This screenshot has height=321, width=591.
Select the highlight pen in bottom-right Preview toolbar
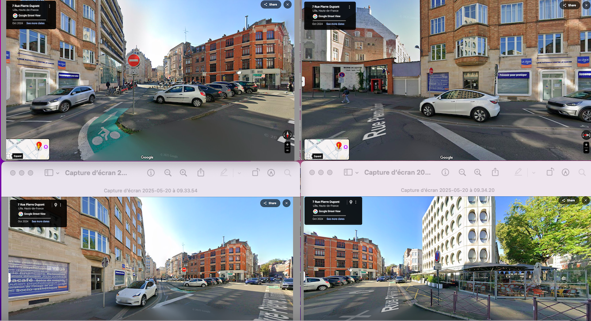519,172
